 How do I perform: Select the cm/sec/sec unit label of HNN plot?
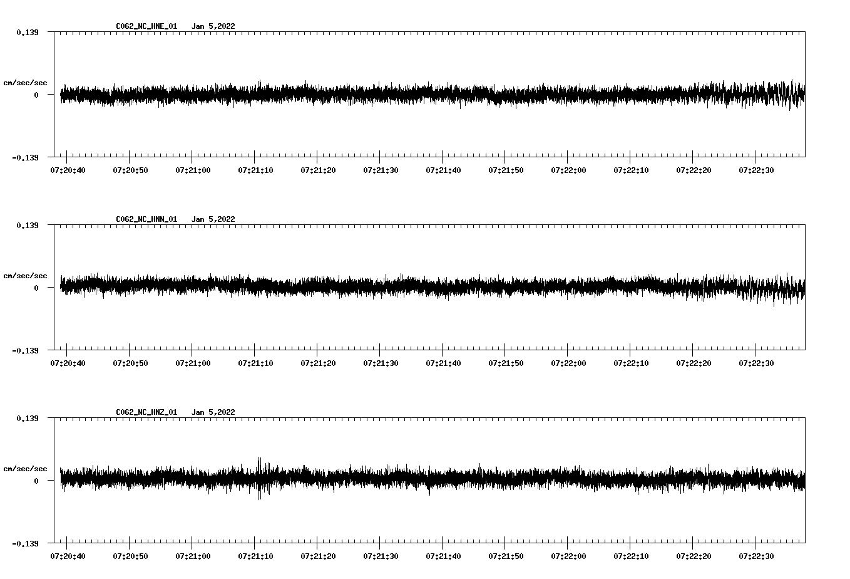click(25, 276)
